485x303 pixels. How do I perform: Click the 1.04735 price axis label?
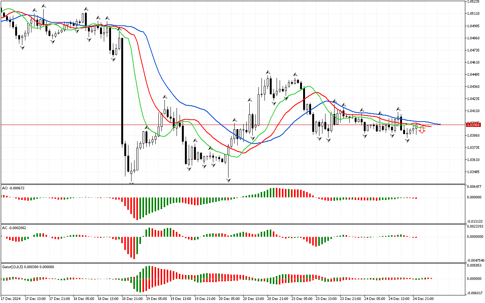pos(473,50)
